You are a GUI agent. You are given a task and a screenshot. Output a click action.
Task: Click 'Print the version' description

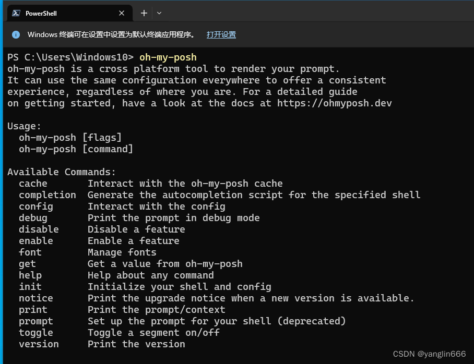[x=136, y=344]
